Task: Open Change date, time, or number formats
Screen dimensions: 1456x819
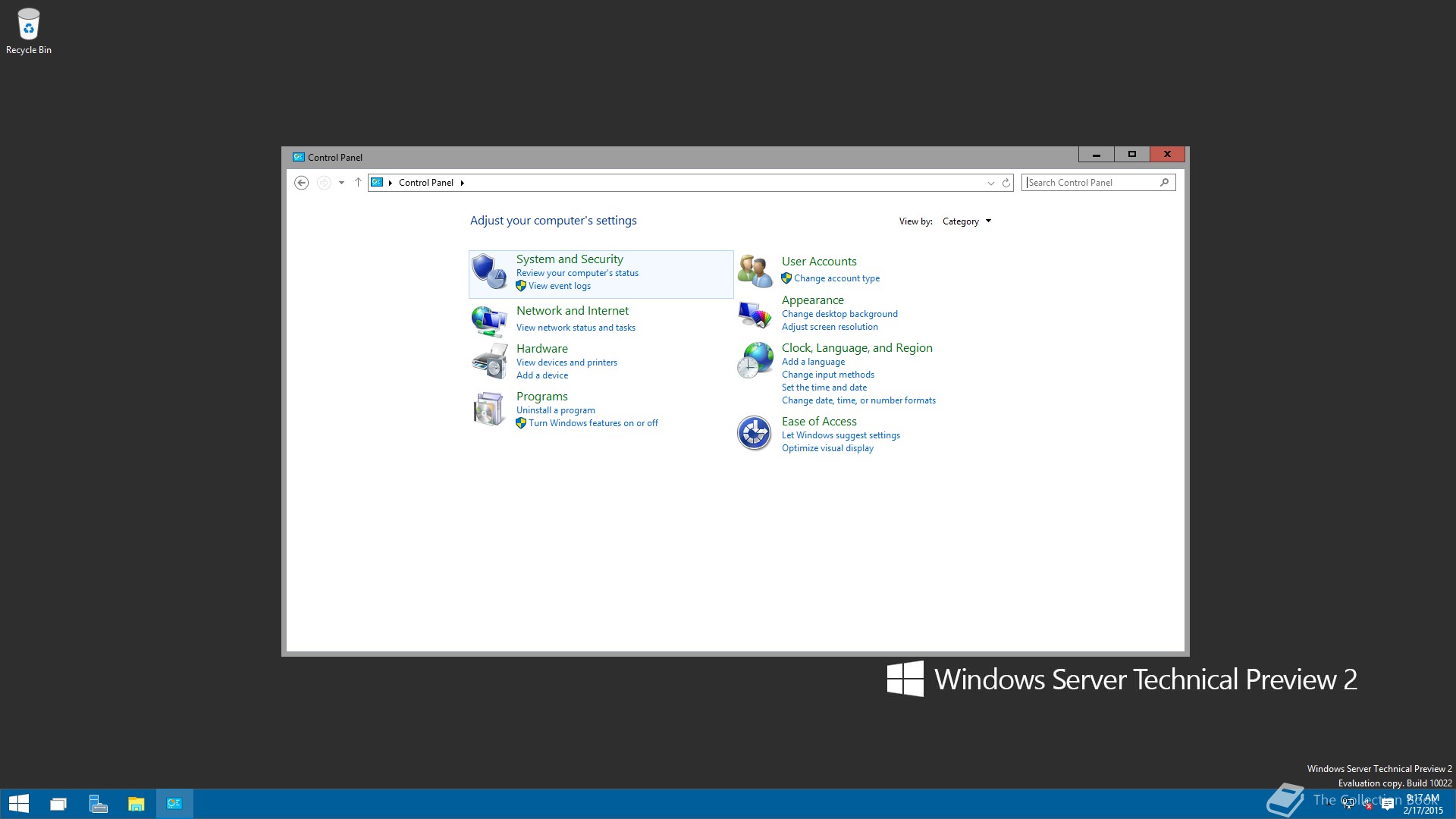Action: (858, 400)
